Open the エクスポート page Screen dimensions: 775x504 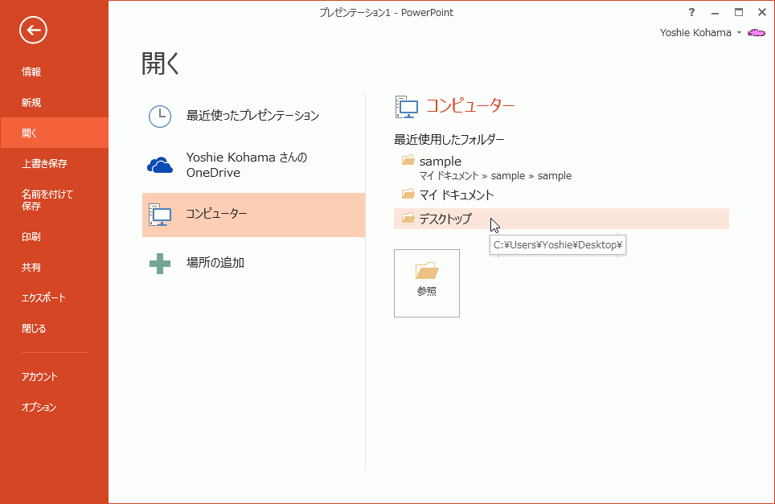55,298
